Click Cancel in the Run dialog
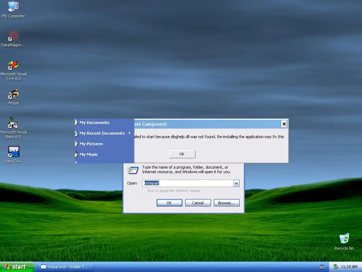 pyautogui.click(x=198, y=203)
